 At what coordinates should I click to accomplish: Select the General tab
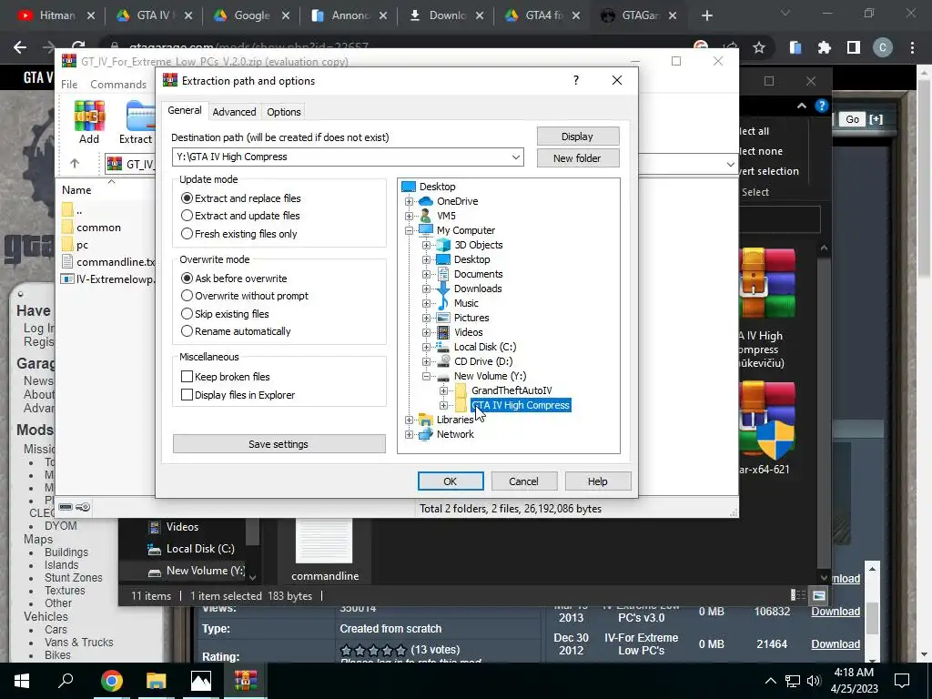pos(184,110)
